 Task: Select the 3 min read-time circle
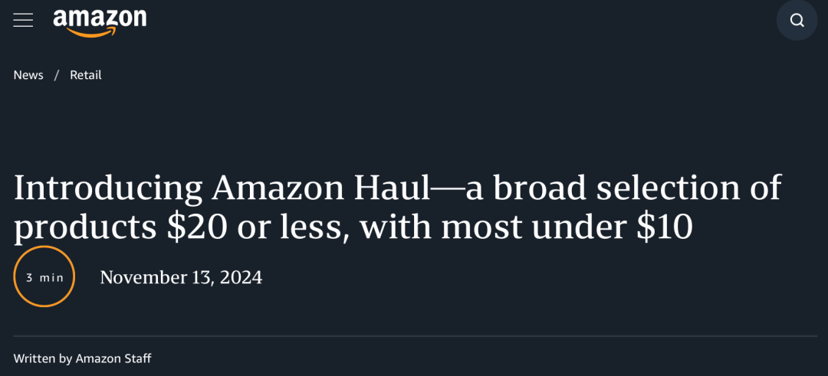(44, 276)
